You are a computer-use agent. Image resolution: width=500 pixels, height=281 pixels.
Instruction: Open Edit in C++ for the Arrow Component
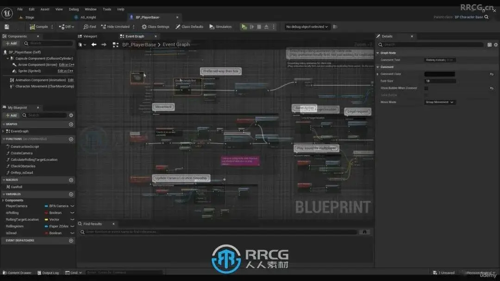(66, 65)
